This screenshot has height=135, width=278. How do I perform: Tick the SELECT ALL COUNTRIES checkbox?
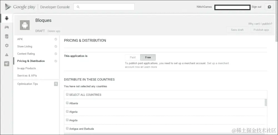click(67, 94)
